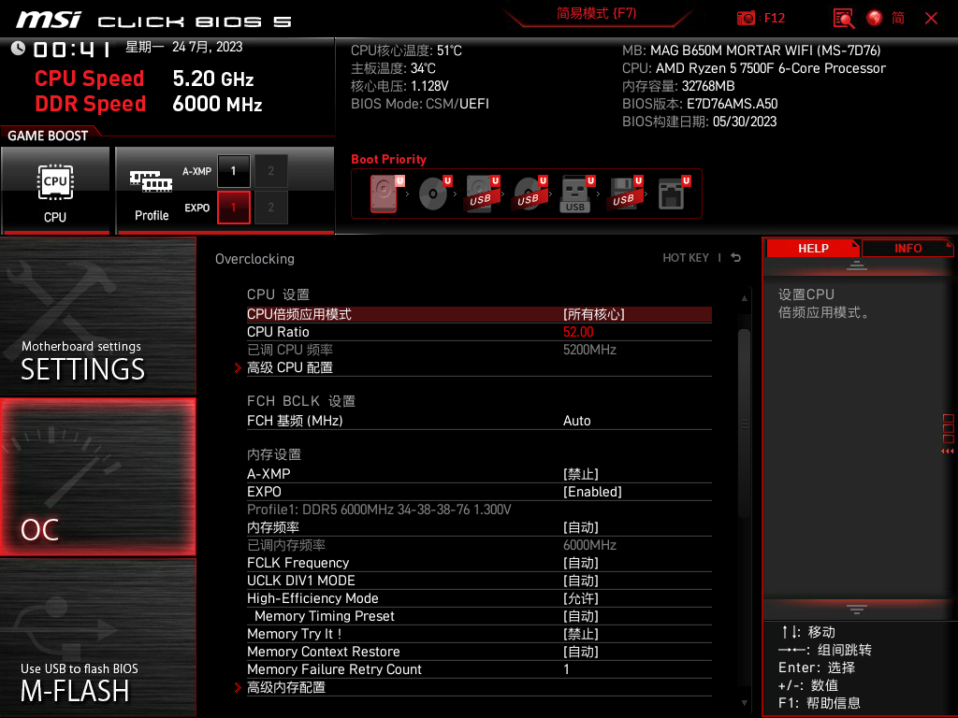
Task: Open the CPU倍频应用模式 [所有核心] dropdown
Action: pyautogui.click(x=593, y=314)
